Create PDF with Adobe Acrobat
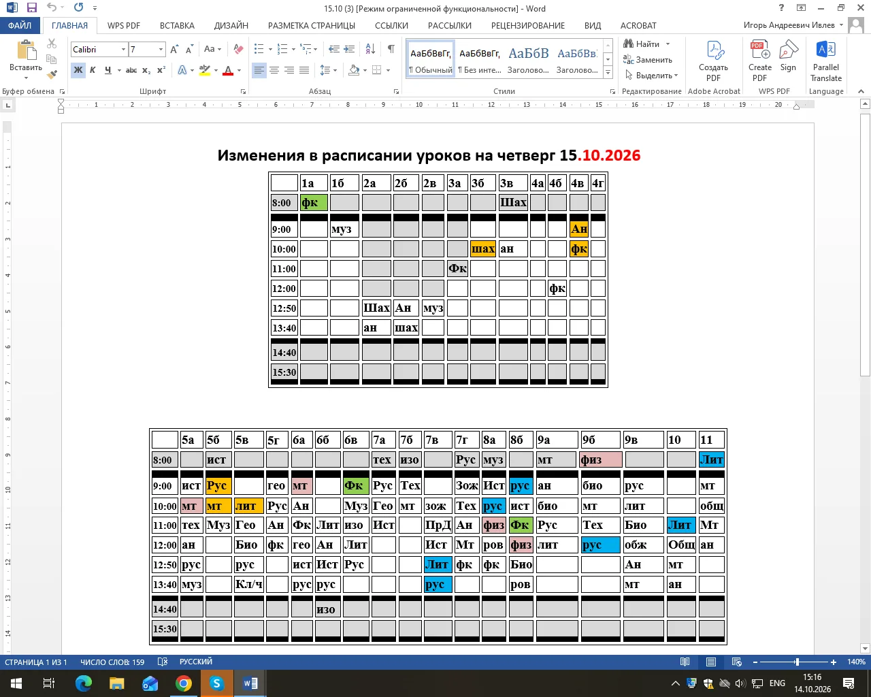This screenshot has height=697, width=871. (x=713, y=62)
